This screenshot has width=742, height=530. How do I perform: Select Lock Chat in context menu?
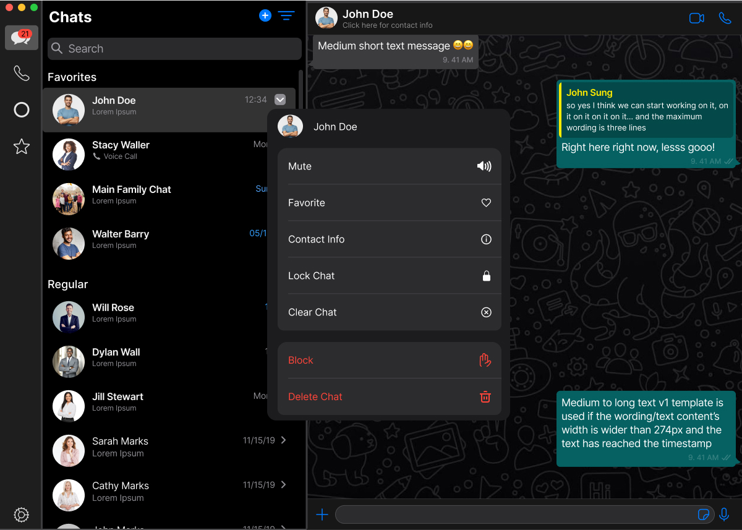[x=390, y=276]
